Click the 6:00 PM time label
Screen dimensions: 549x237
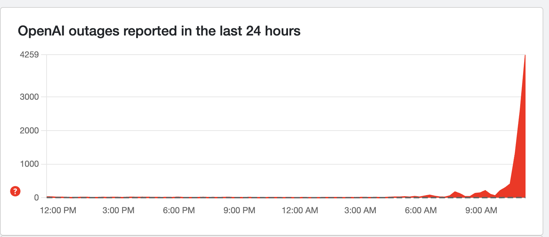coord(179,210)
